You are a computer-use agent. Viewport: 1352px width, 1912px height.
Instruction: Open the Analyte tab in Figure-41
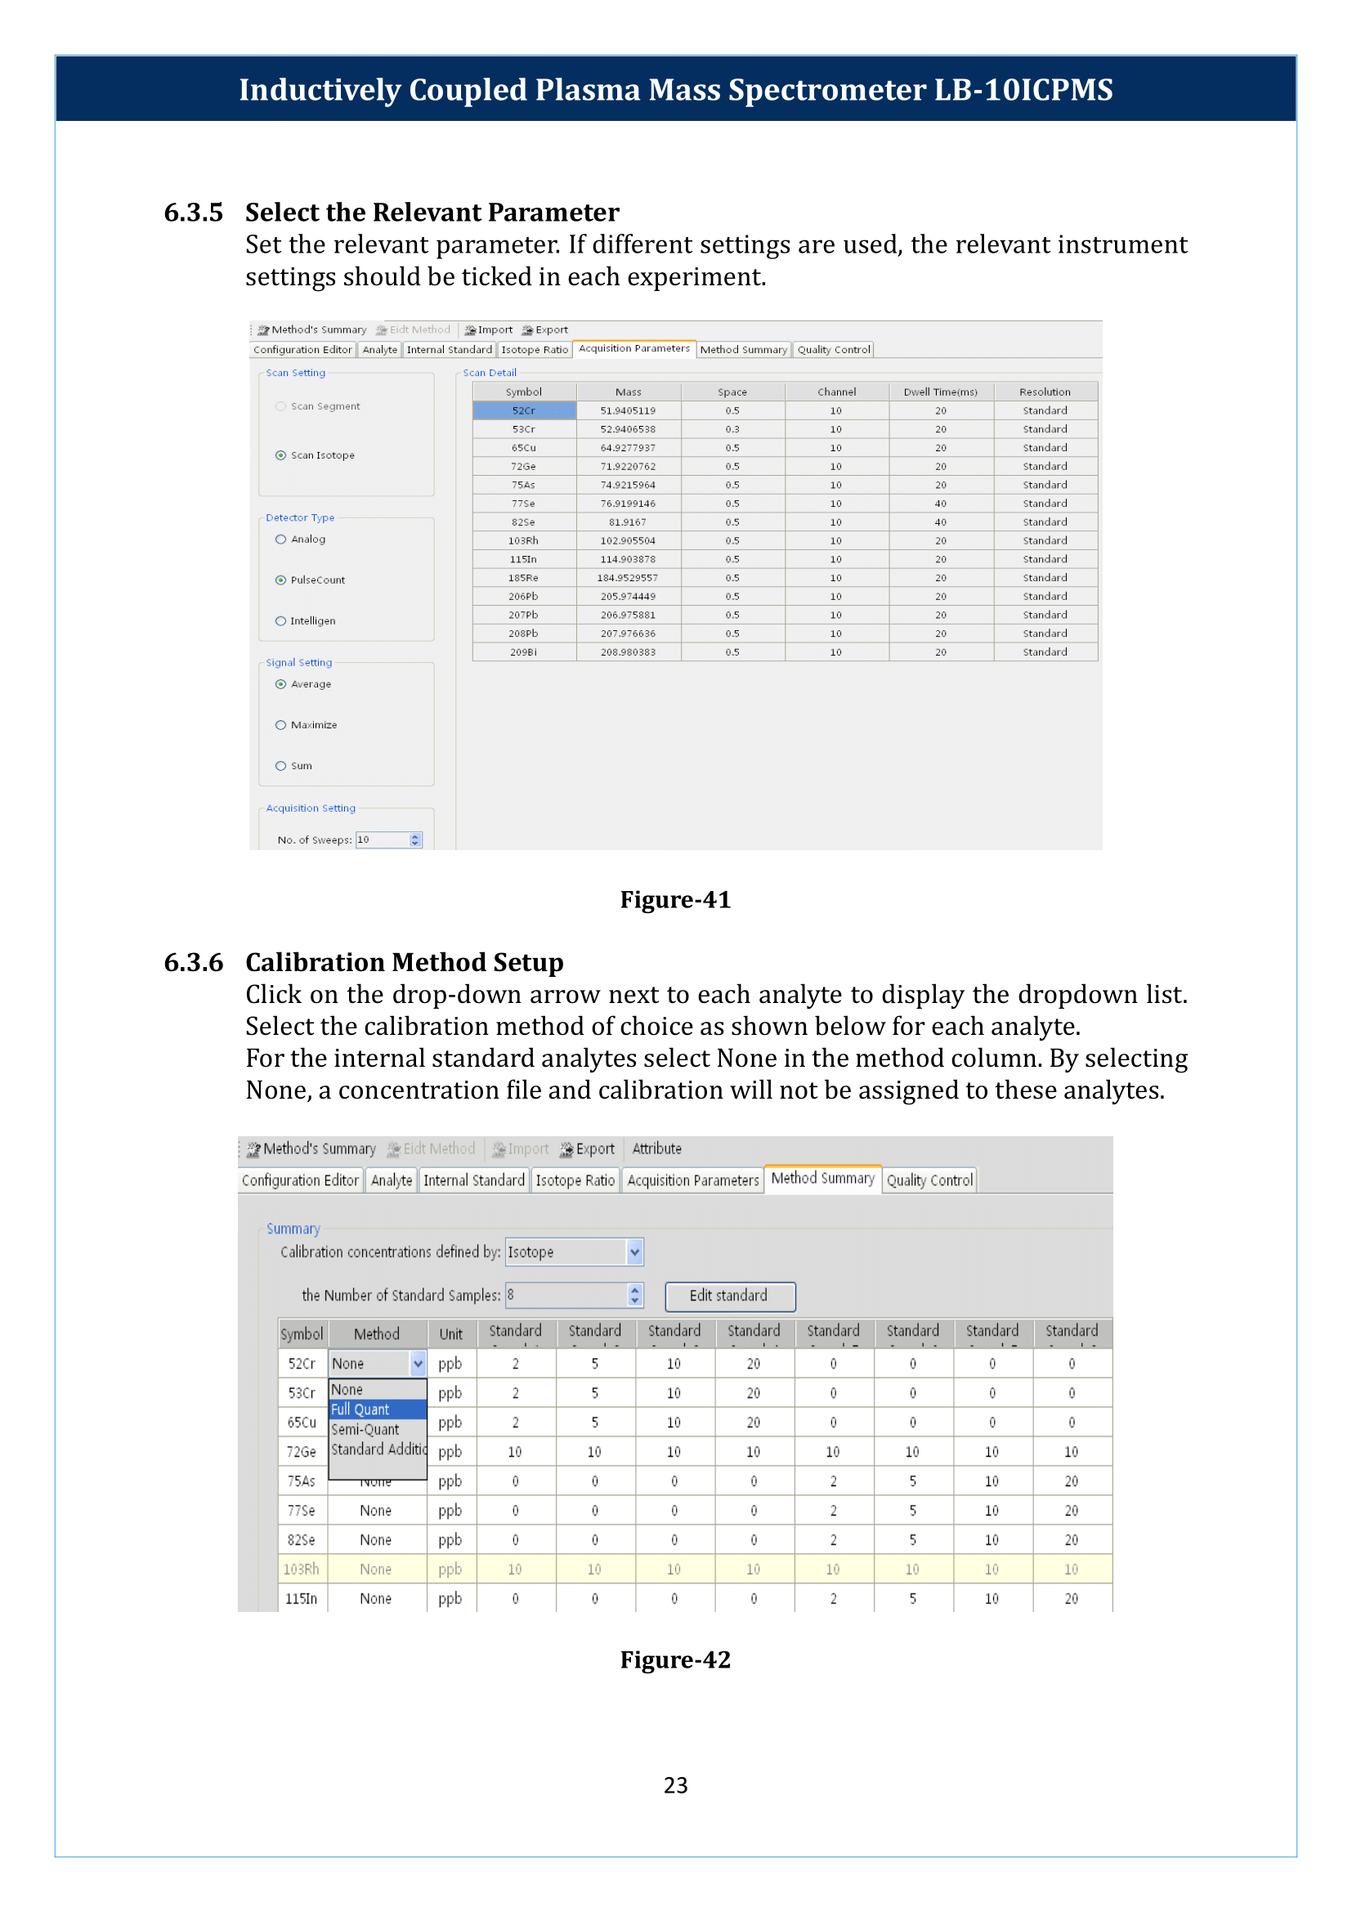[379, 351]
